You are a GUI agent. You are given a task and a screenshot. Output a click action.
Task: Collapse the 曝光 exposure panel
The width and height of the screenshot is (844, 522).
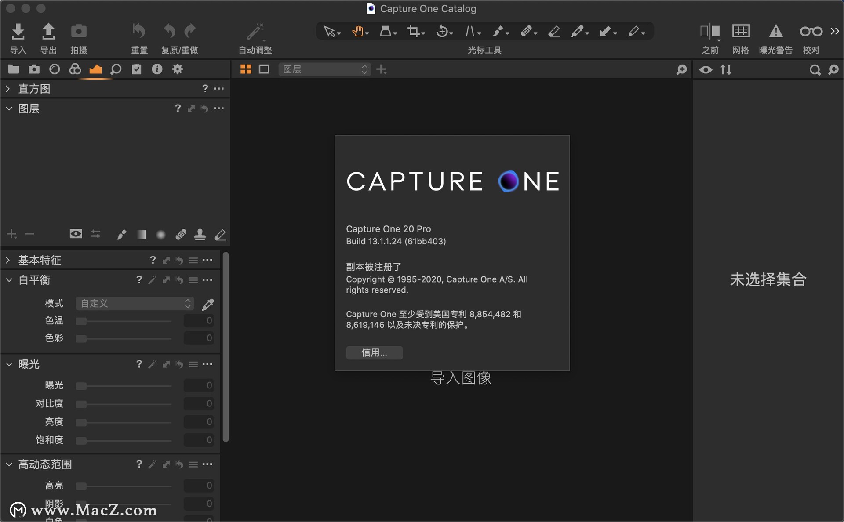pyautogui.click(x=9, y=364)
